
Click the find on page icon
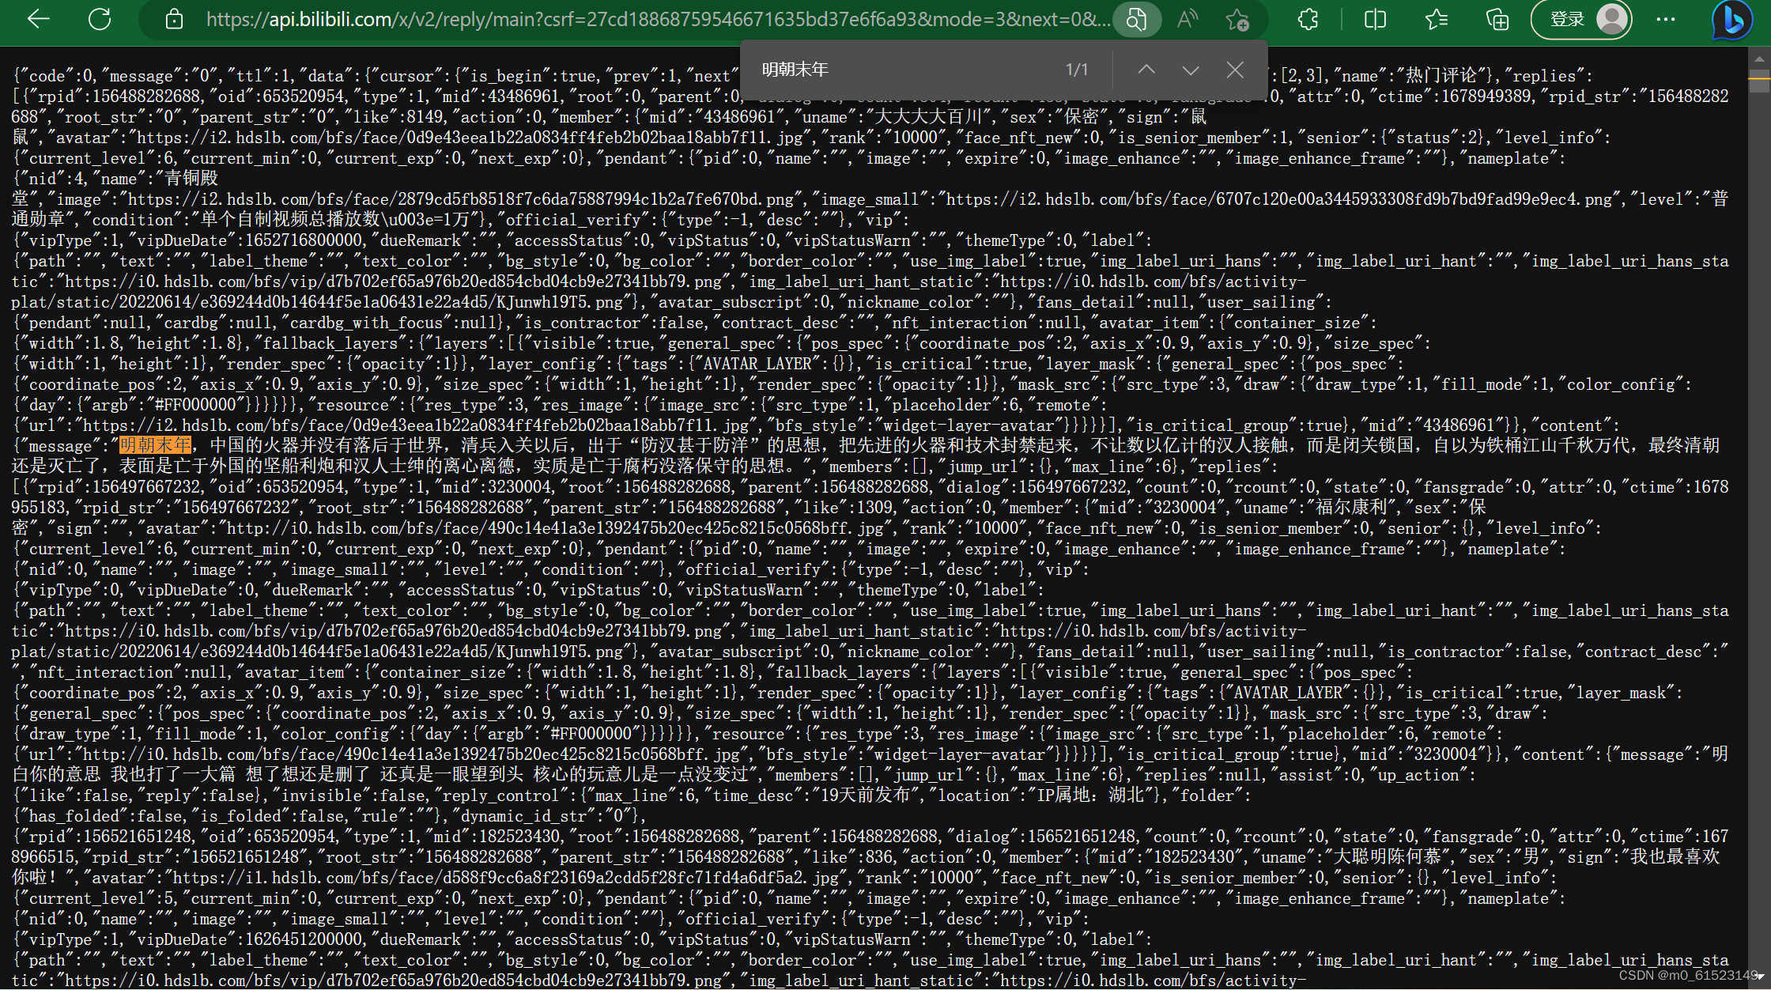click(1136, 20)
